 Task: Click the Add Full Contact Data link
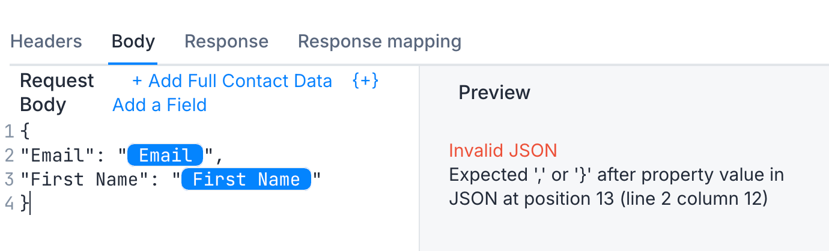click(232, 80)
